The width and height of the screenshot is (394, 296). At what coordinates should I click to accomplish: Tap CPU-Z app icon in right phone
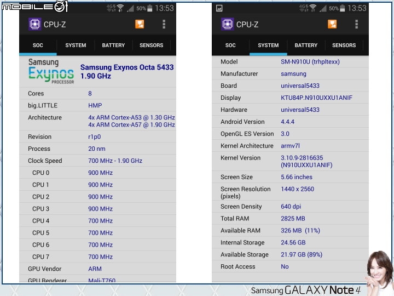pyautogui.click(x=228, y=24)
